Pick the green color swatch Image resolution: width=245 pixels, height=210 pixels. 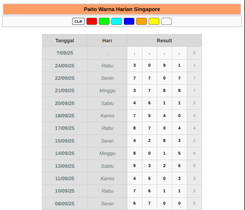(x=104, y=21)
